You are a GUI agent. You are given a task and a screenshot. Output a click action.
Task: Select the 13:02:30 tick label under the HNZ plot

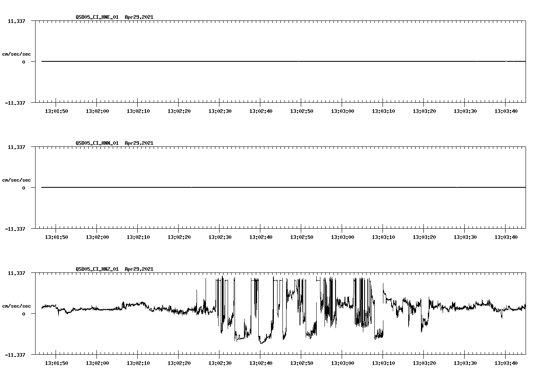[220, 362]
